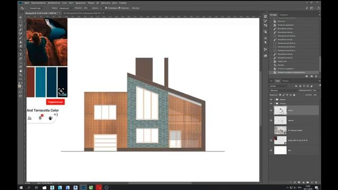338x190 pixels.
Task: Select the Zoom tool in the toolbar
Action: click(21, 75)
